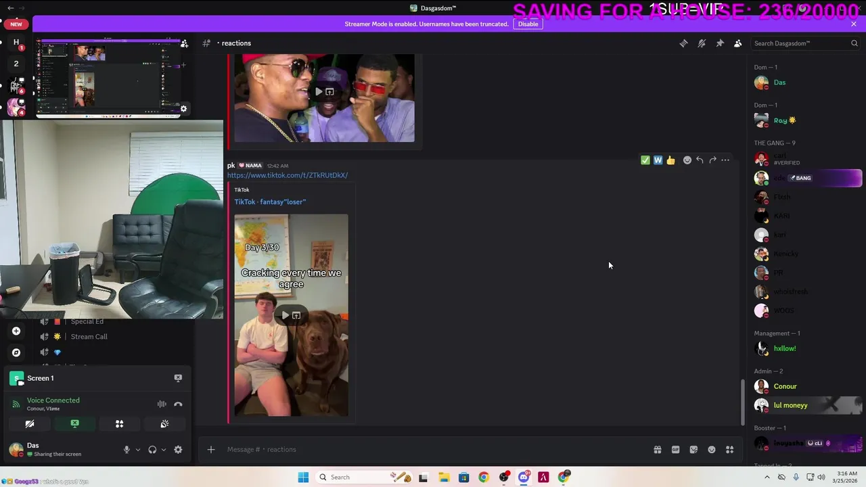Viewport: 866px width, 487px height.
Task: Click the notification settings bell icon
Action: 702,43
